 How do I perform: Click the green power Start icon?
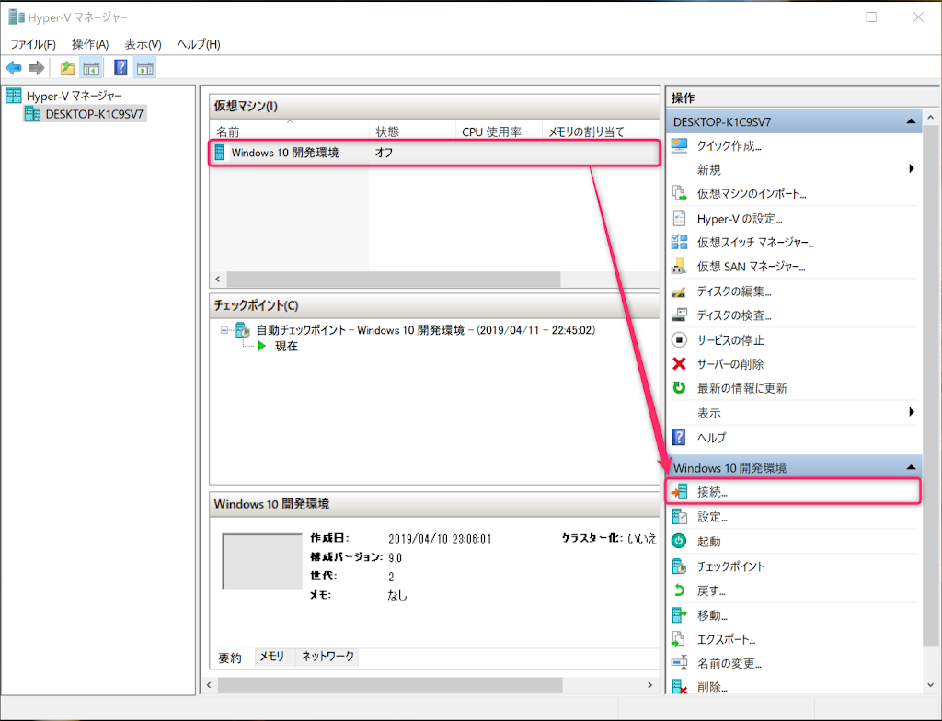pyautogui.click(x=680, y=542)
